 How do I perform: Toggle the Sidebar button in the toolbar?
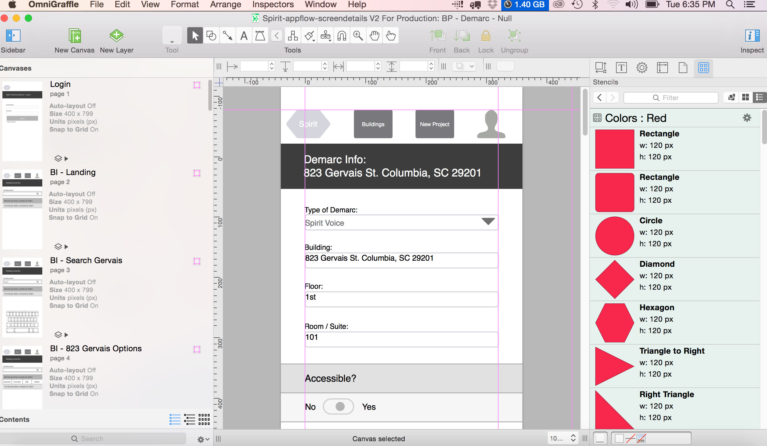(x=13, y=36)
